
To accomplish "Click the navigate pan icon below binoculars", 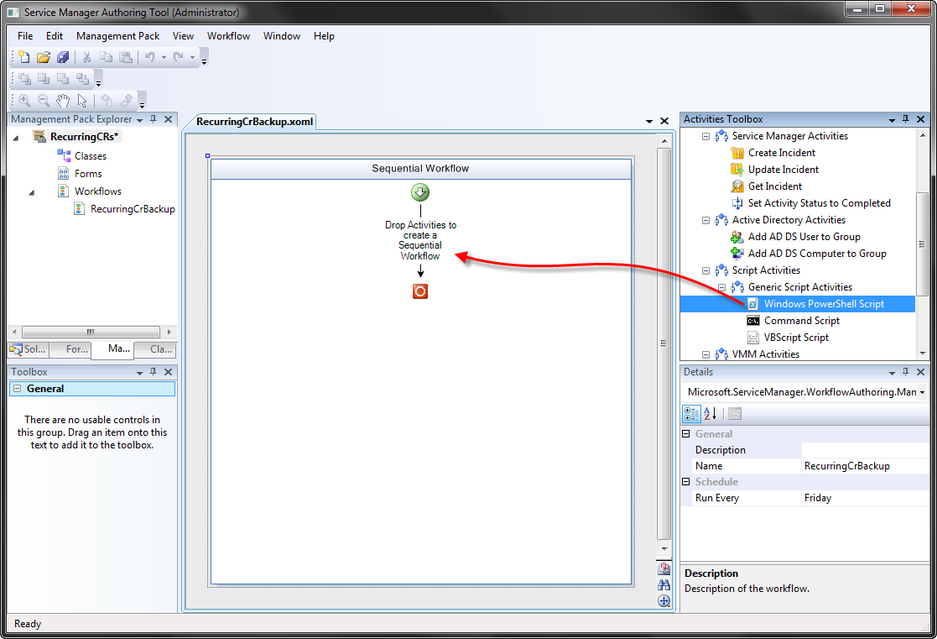I will [664, 601].
